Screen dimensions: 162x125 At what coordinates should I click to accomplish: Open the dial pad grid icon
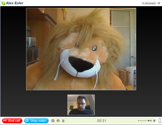coord(63,121)
